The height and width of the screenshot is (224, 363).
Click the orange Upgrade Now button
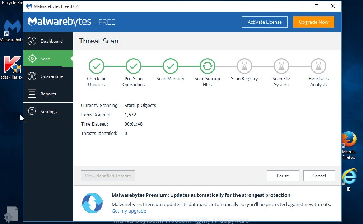pos(314,22)
